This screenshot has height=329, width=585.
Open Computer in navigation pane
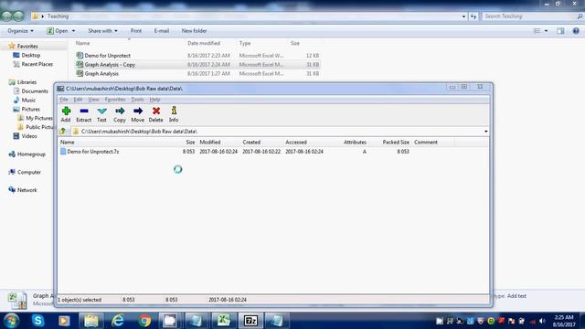[x=28, y=172]
